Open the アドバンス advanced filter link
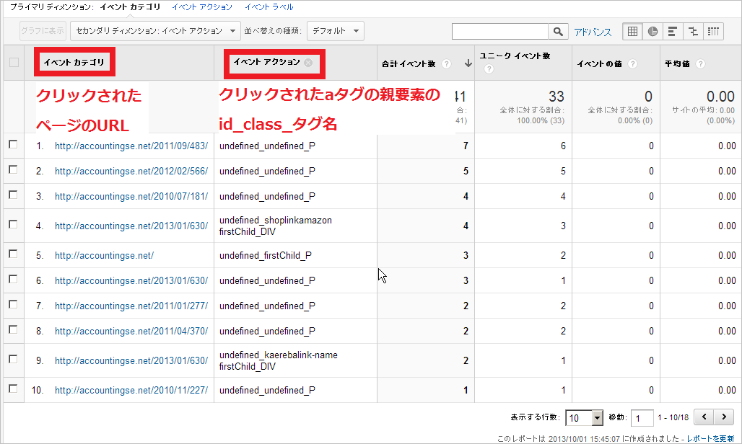This screenshot has width=742, height=444. pos(593,32)
